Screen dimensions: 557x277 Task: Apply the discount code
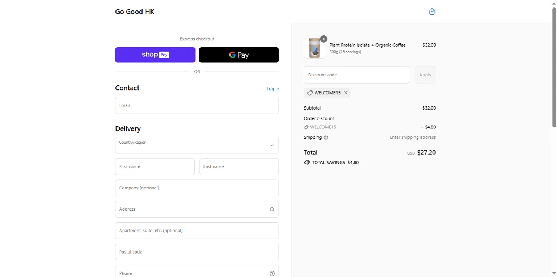click(x=425, y=75)
